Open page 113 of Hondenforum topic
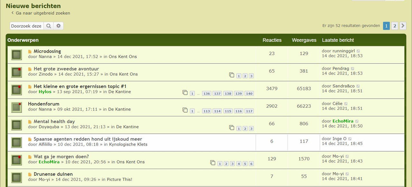 (x=207, y=111)
